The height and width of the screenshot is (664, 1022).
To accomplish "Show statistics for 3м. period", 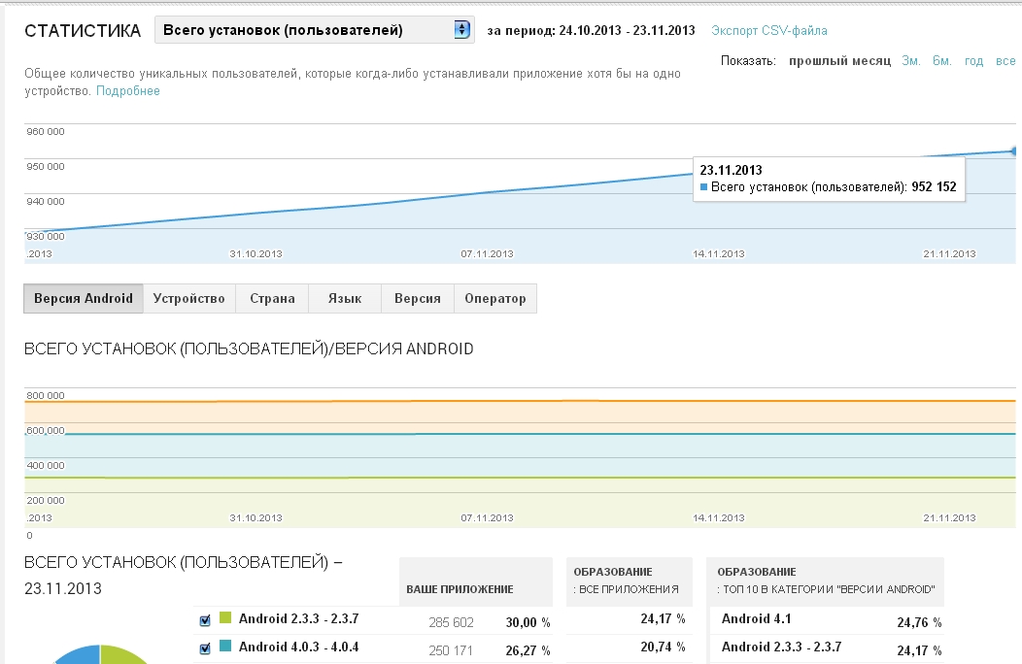I will [911, 60].
